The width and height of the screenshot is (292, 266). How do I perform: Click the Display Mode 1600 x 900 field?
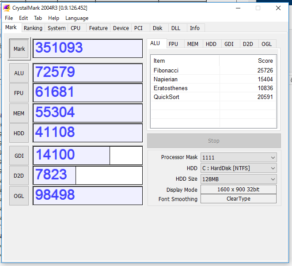tap(239, 190)
